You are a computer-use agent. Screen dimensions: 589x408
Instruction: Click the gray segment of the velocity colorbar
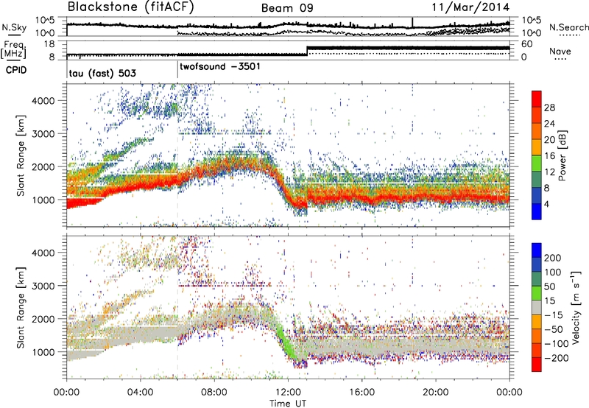(537, 307)
